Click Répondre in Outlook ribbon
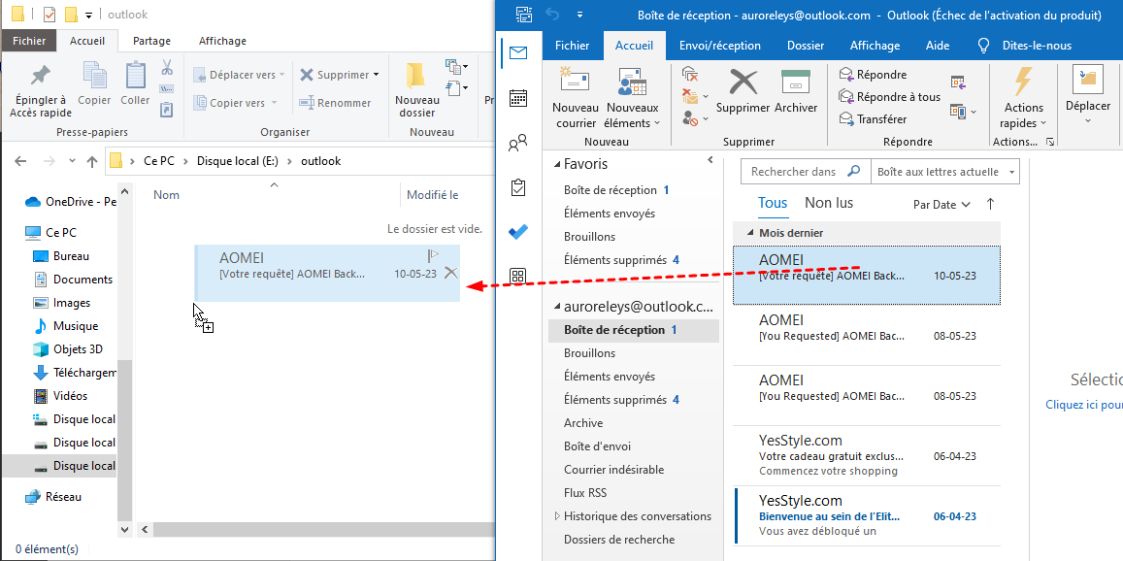Viewport: 1123px width, 561px height. pyautogui.click(x=873, y=75)
